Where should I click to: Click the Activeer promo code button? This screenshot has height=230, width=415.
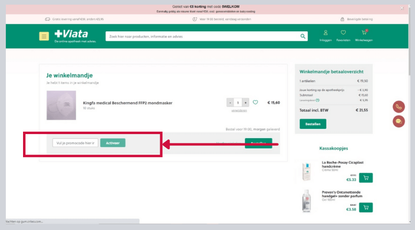(113, 143)
